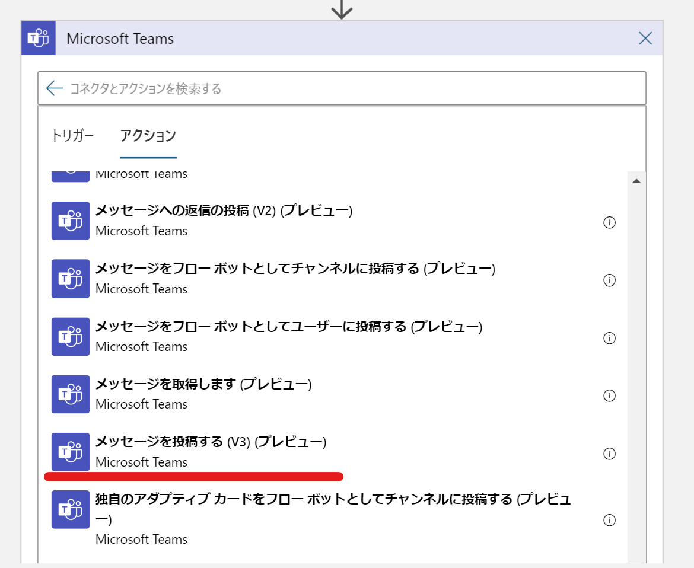Image resolution: width=694 pixels, height=568 pixels.
Task: Close the Microsoft Teams action panel
Action: click(645, 39)
